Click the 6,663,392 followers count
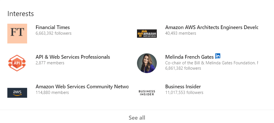 coord(53,33)
